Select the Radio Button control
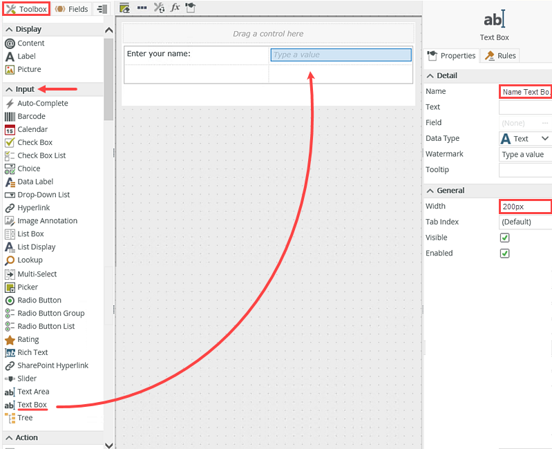 click(x=33, y=300)
